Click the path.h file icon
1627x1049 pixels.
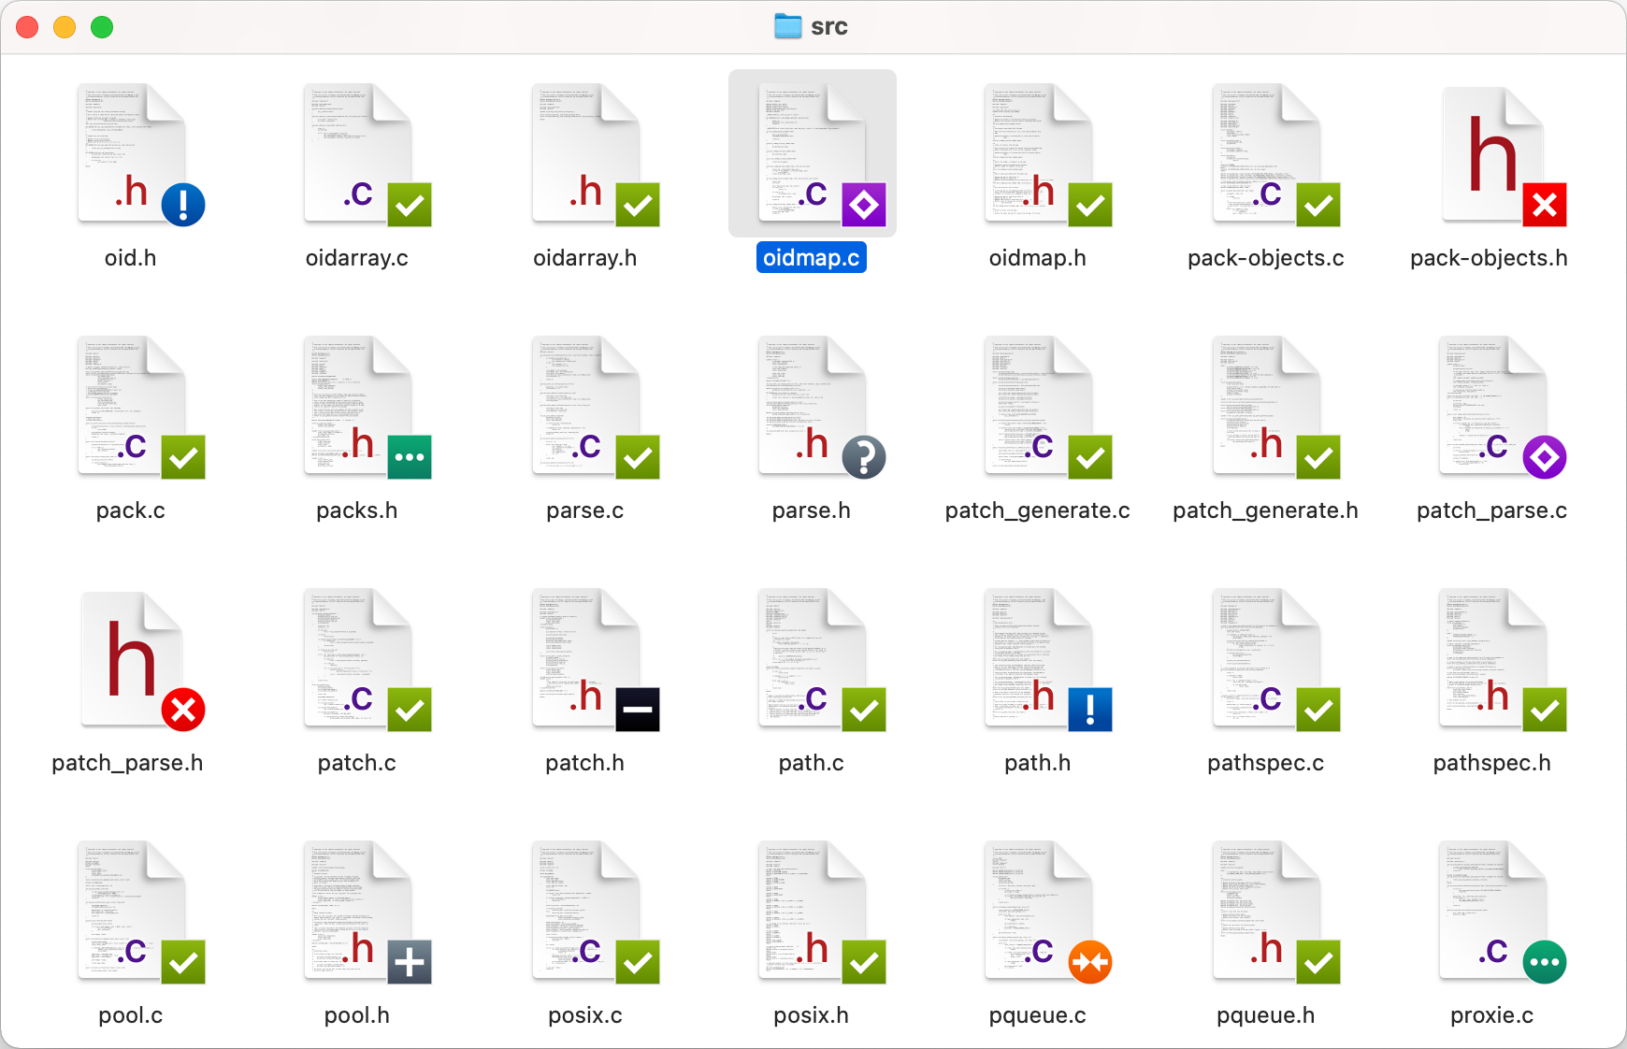tap(1038, 659)
